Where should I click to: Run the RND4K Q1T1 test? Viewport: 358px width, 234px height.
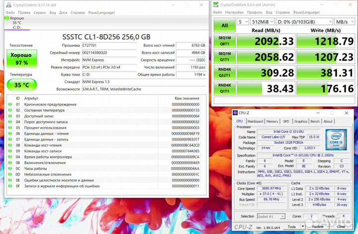pyautogui.click(x=225, y=88)
